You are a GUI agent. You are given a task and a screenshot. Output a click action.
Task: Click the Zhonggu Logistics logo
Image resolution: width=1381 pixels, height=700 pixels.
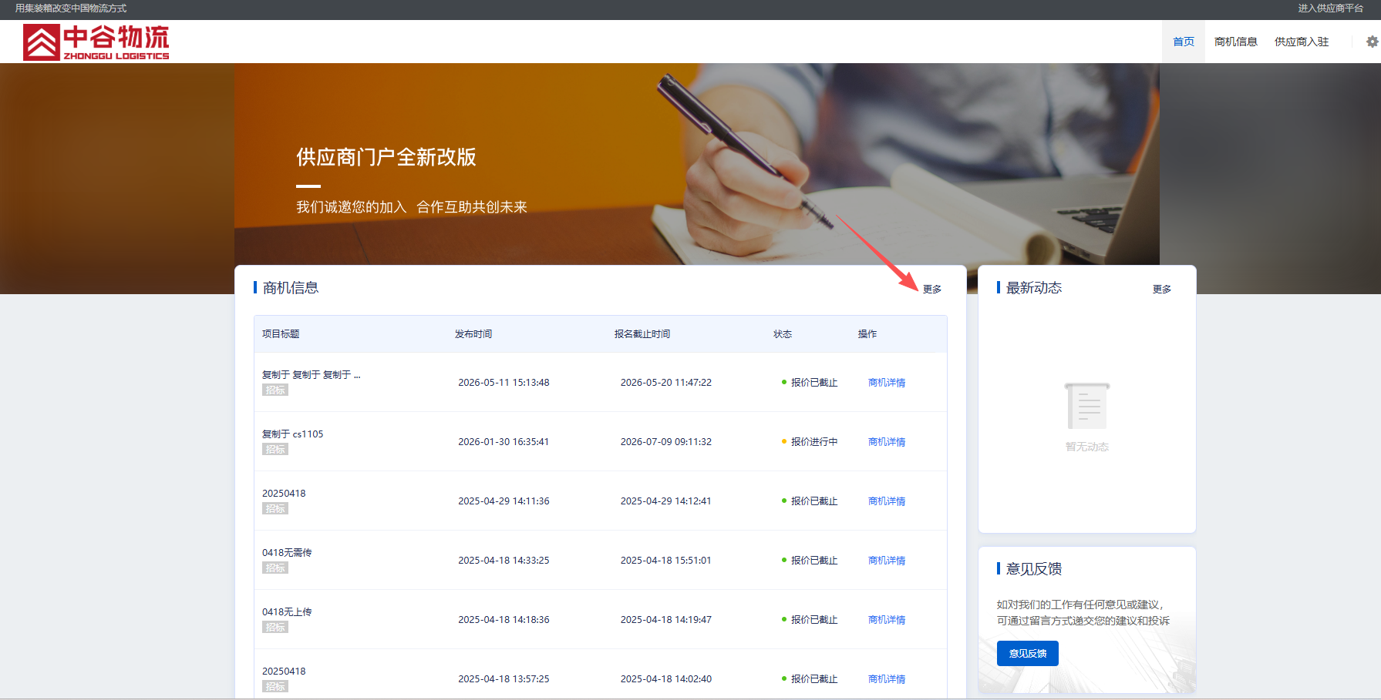pos(96,42)
